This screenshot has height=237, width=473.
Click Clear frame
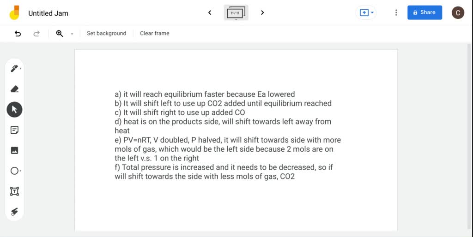pyautogui.click(x=154, y=33)
